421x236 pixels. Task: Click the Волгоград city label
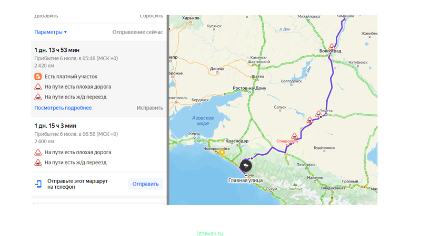pyautogui.click(x=330, y=51)
